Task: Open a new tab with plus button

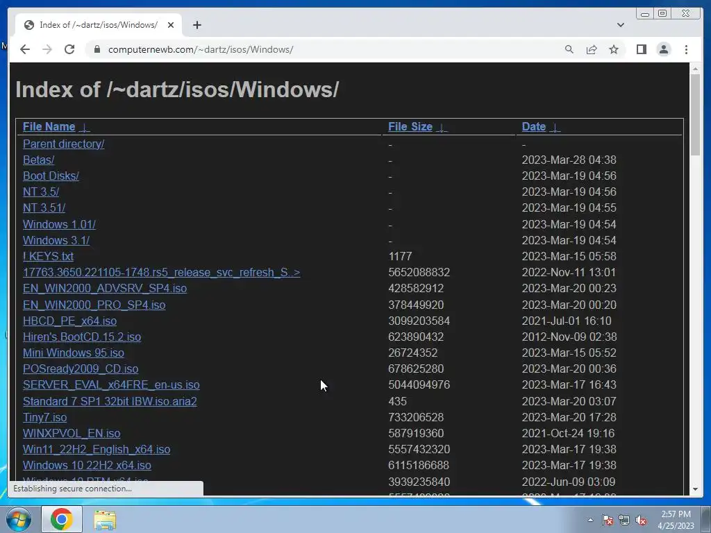Action: (x=196, y=25)
